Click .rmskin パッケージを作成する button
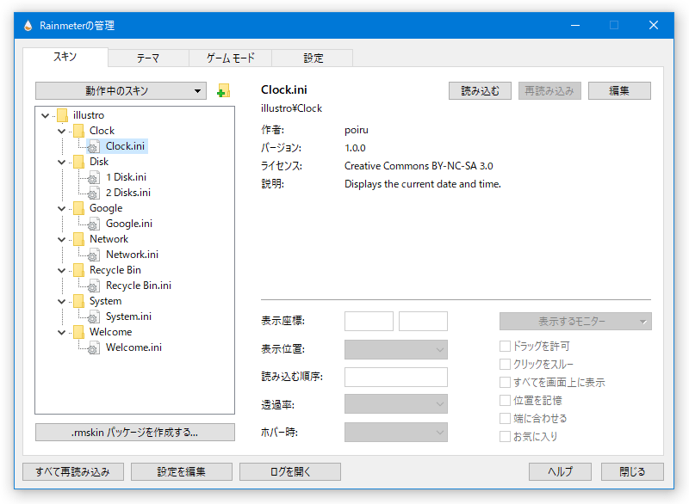This screenshot has height=504, width=689. pos(135,433)
